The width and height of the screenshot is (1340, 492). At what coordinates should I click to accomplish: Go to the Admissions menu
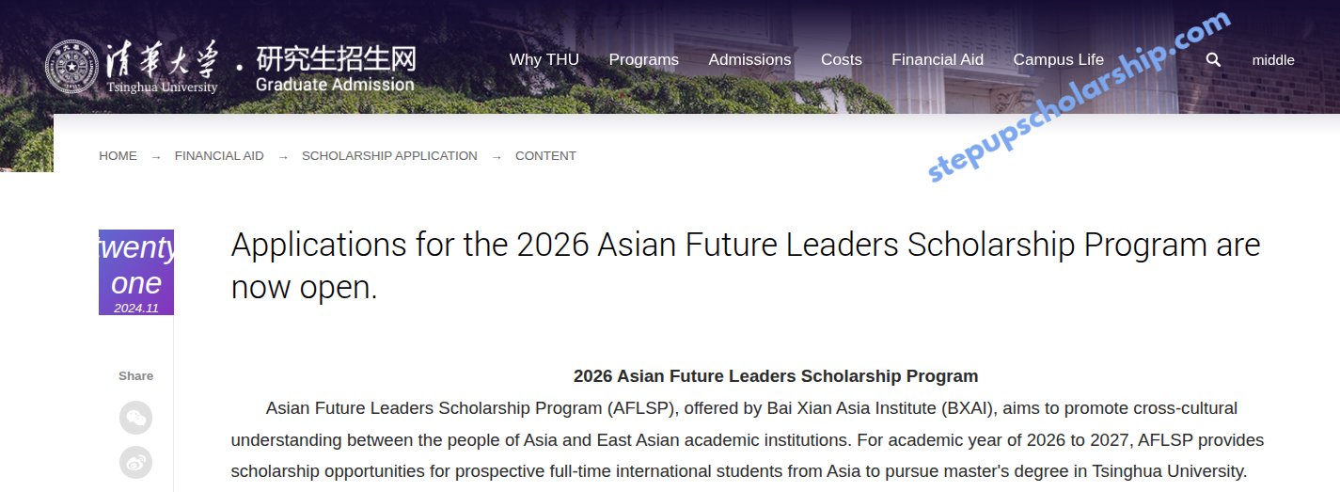(x=749, y=59)
